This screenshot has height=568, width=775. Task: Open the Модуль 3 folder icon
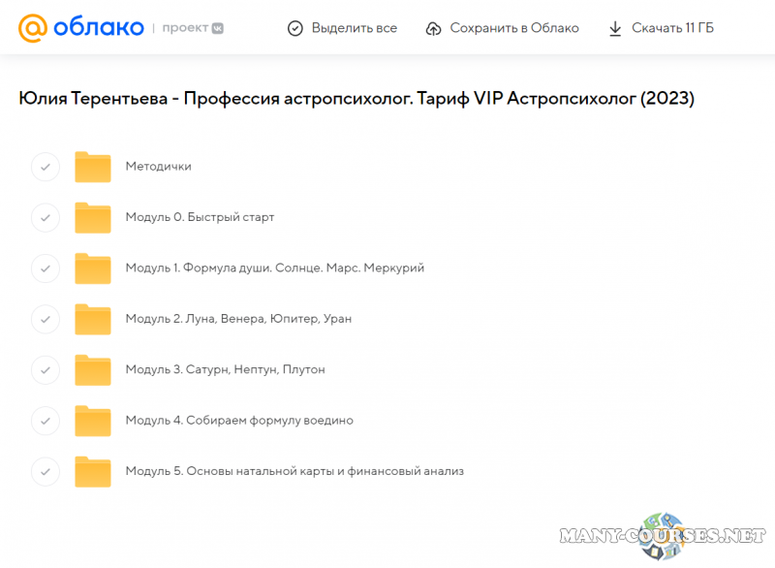pyautogui.click(x=93, y=369)
